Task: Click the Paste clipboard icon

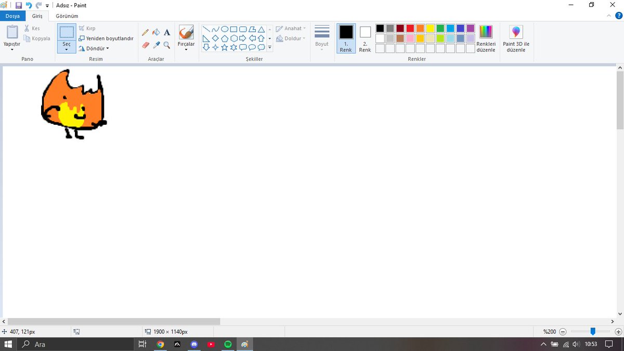Action: pyautogui.click(x=12, y=32)
